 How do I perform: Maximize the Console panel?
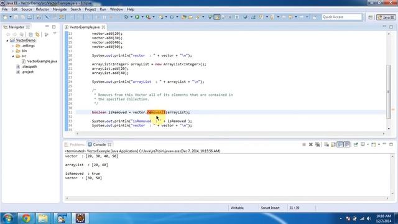391,144
